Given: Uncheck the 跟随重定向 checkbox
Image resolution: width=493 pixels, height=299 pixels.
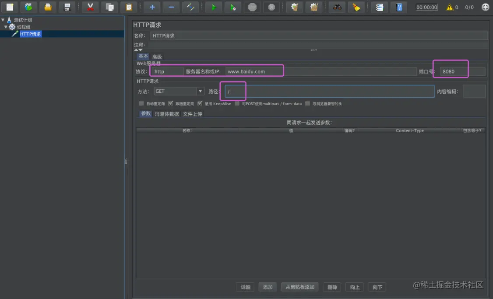Looking at the screenshot, I should 170,103.
